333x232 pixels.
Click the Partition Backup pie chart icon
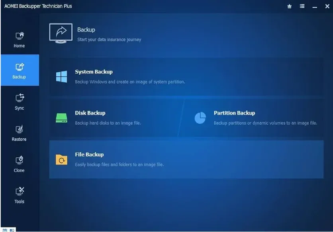[x=200, y=118]
